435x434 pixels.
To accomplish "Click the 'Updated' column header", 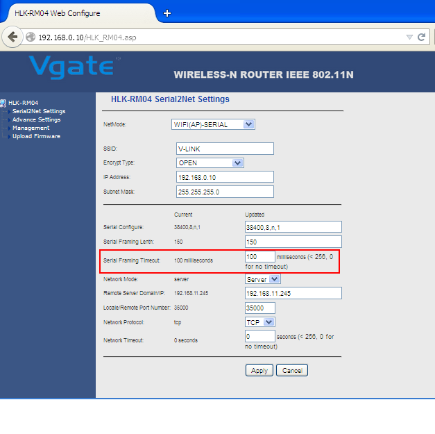I will point(255,215).
